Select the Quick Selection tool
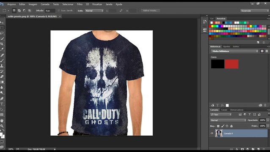Screen dimensions: 270x152 tap(2, 39)
